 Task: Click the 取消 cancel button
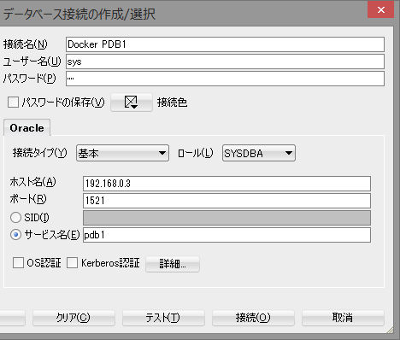[x=343, y=318]
